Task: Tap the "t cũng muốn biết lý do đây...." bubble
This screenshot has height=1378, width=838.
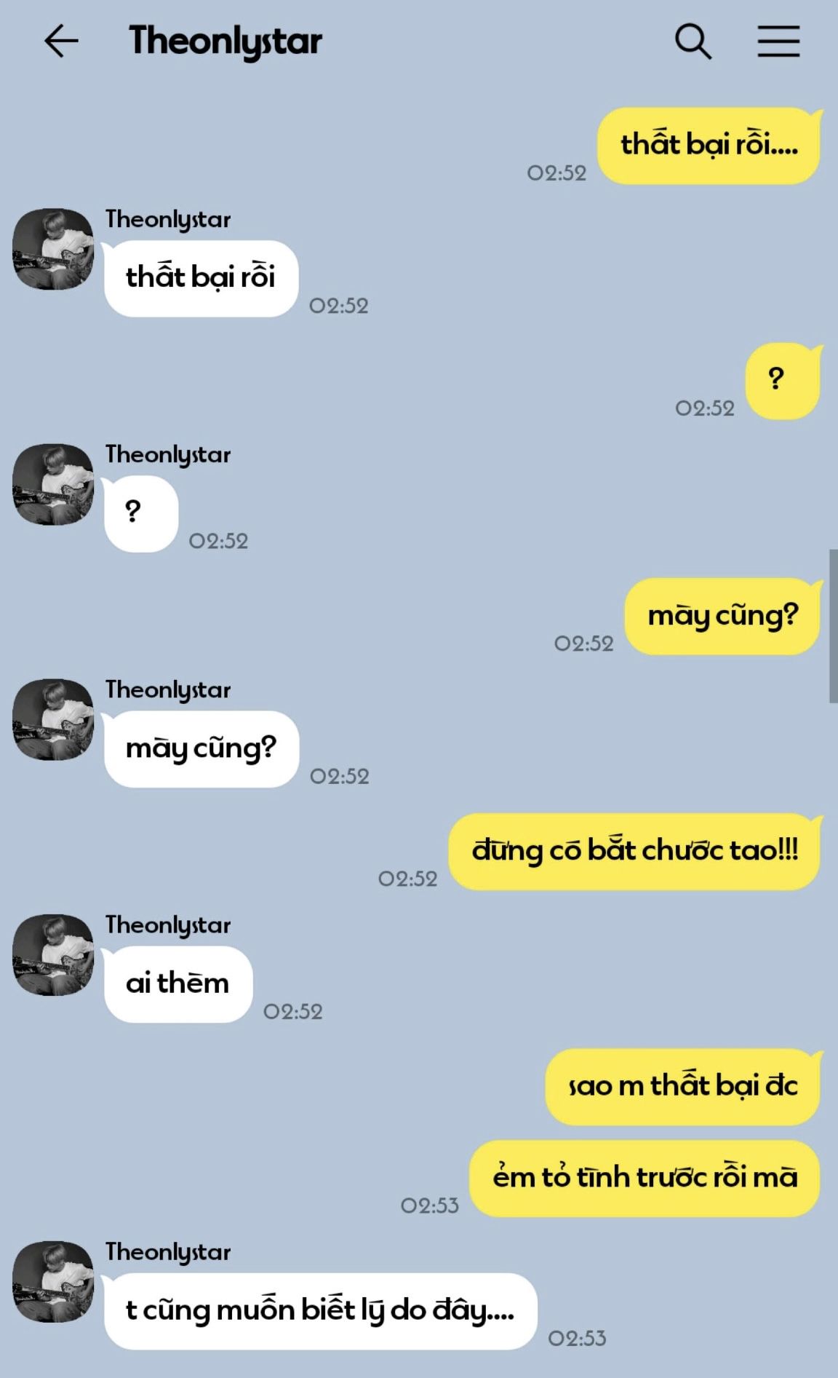Action: tap(320, 1311)
